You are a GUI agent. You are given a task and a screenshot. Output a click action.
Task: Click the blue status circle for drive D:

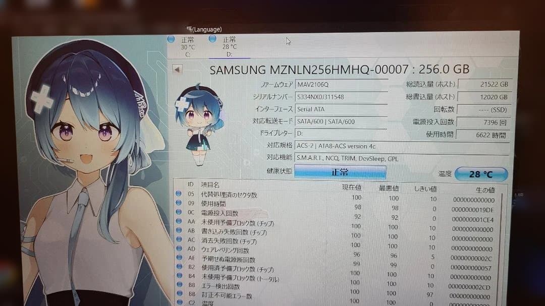click(x=212, y=38)
